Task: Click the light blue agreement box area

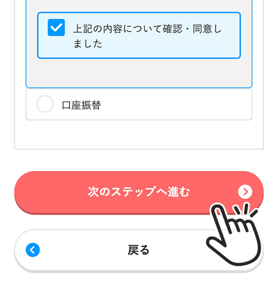Action: [x=139, y=35]
